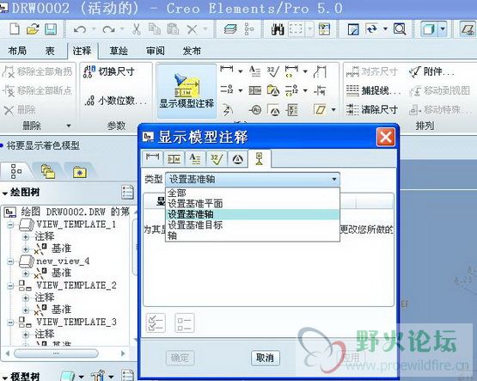Click the 取消 cancel button
Screen dimensions: 477x381
pyautogui.click(x=265, y=358)
